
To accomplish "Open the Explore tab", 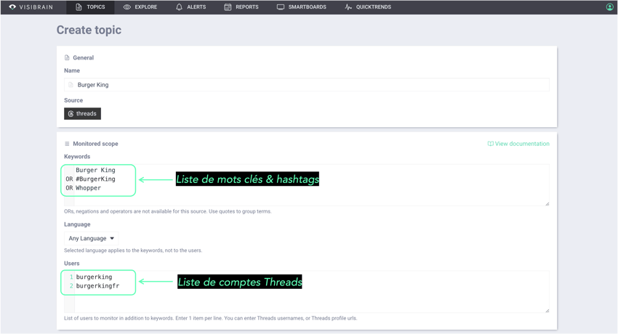I will (140, 7).
